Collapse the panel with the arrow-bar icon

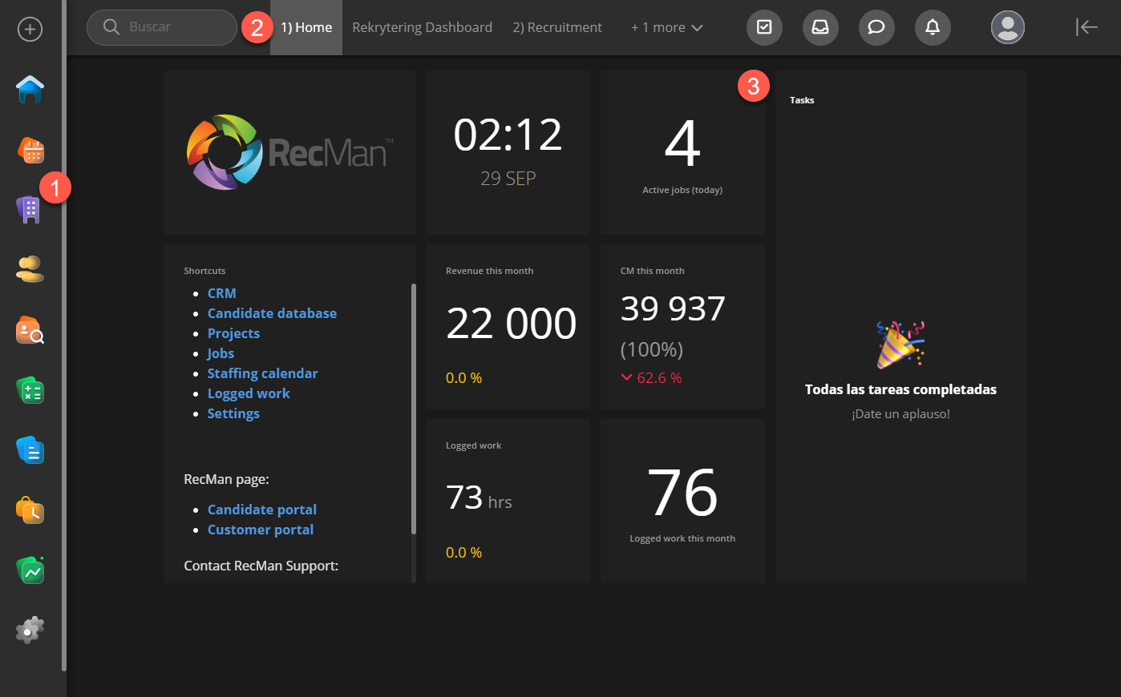coord(1087,27)
